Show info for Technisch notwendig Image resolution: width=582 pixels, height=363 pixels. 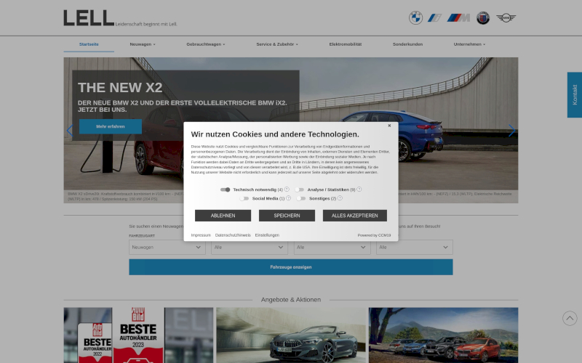tap(287, 189)
